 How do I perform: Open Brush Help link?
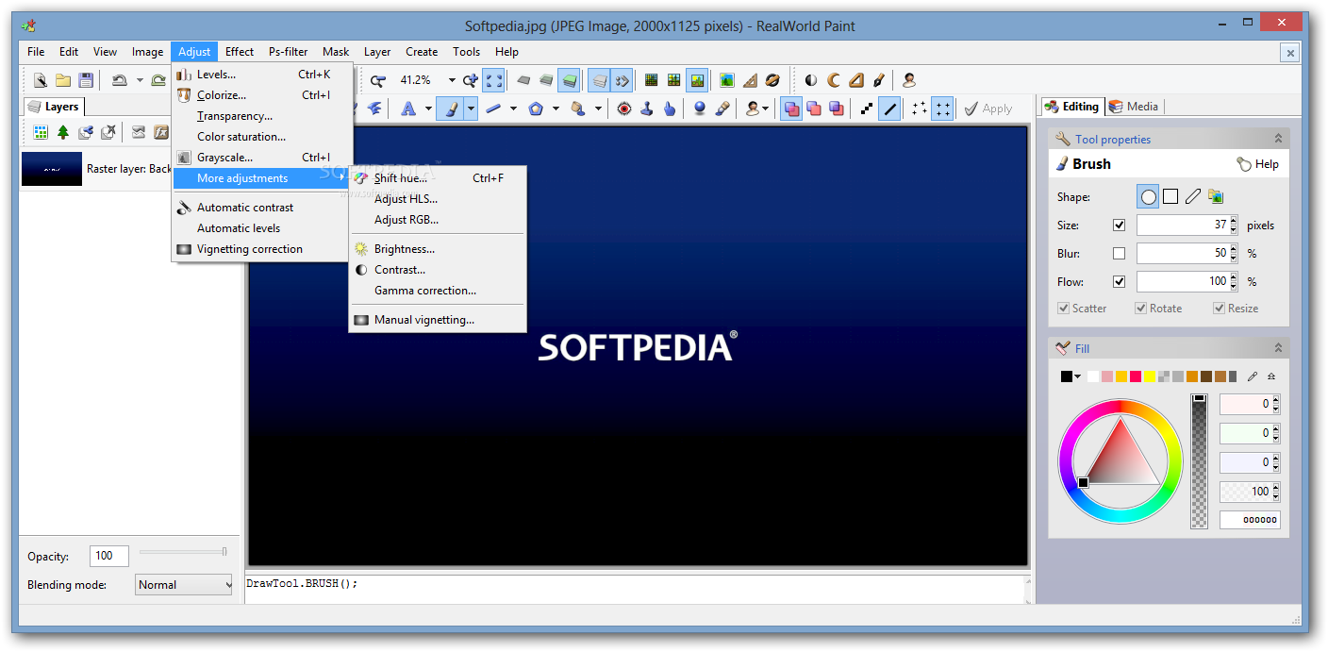pos(1257,164)
